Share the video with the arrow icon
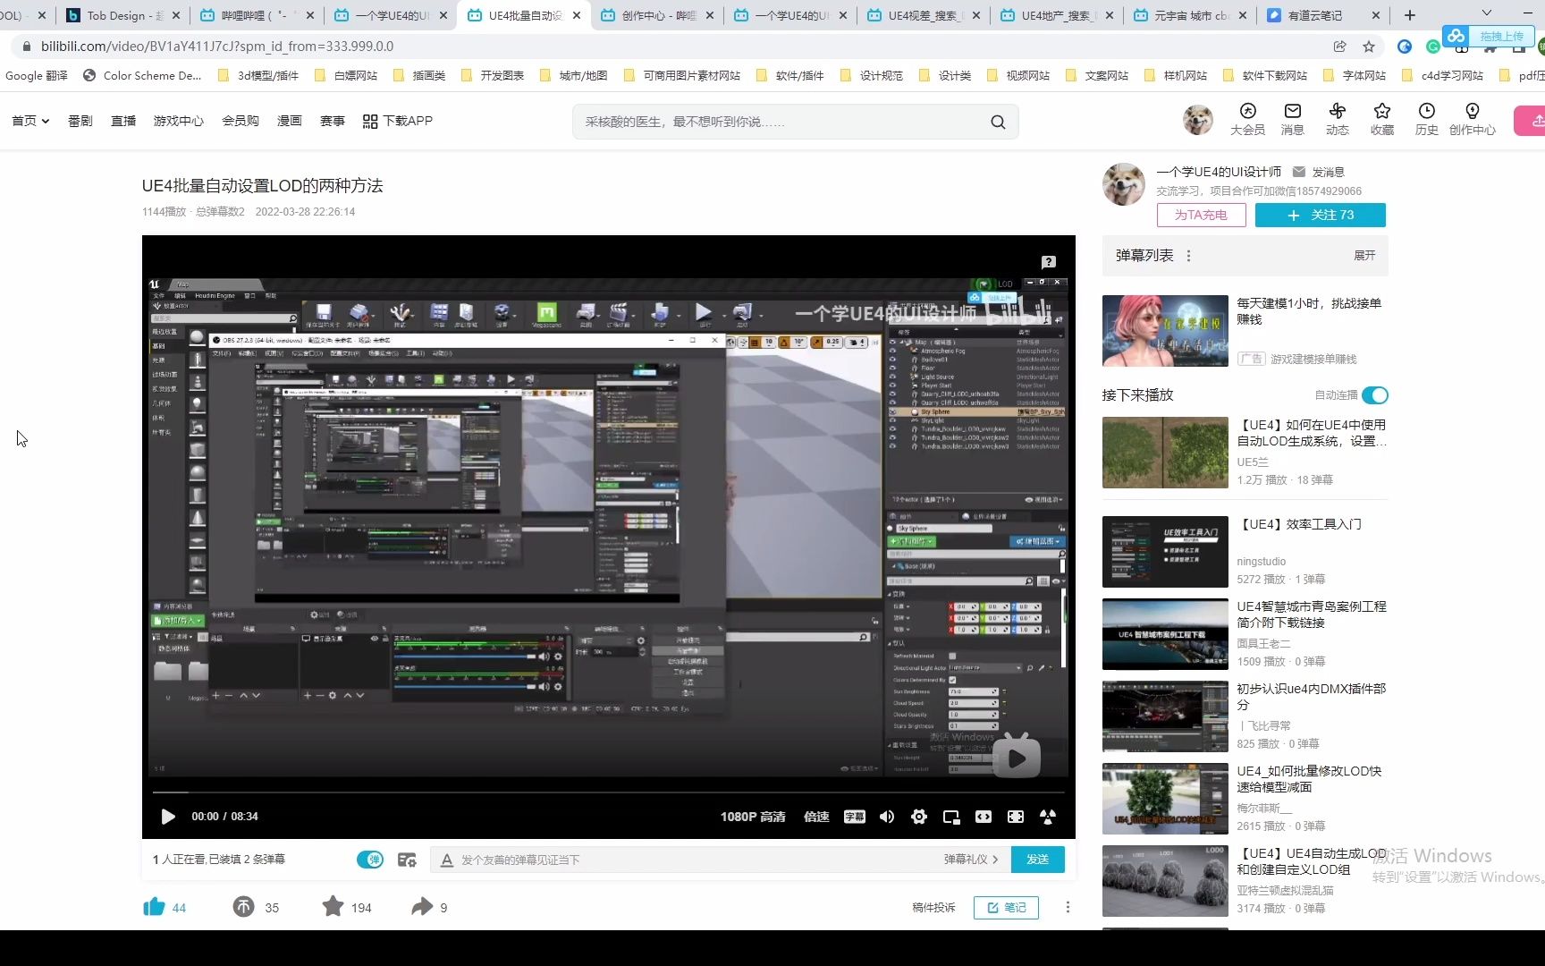Image resolution: width=1545 pixels, height=966 pixels. tap(422, 907)
